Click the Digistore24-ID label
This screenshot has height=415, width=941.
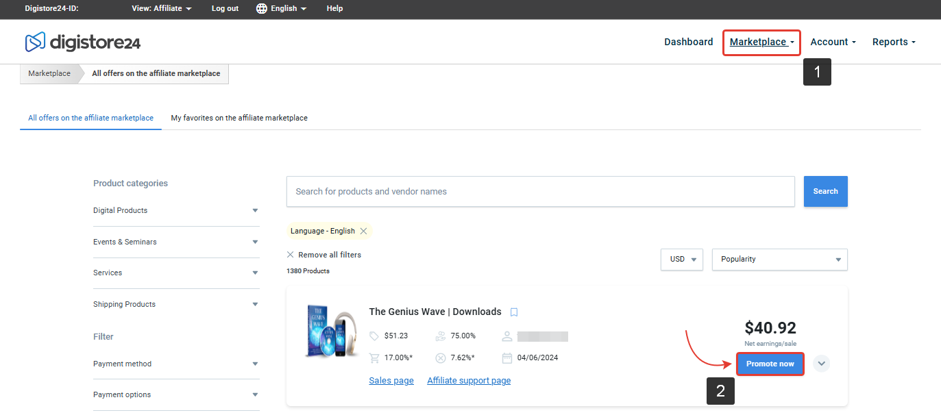click(52, 8)
